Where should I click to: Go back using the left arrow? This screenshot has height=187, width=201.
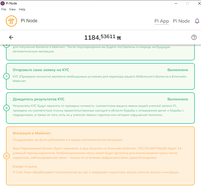(11, 37)
